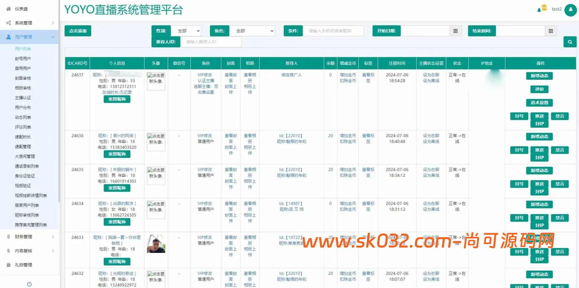Click the search magnifier icon
This screenshot has width=579, height=288.
click(570, 42)
